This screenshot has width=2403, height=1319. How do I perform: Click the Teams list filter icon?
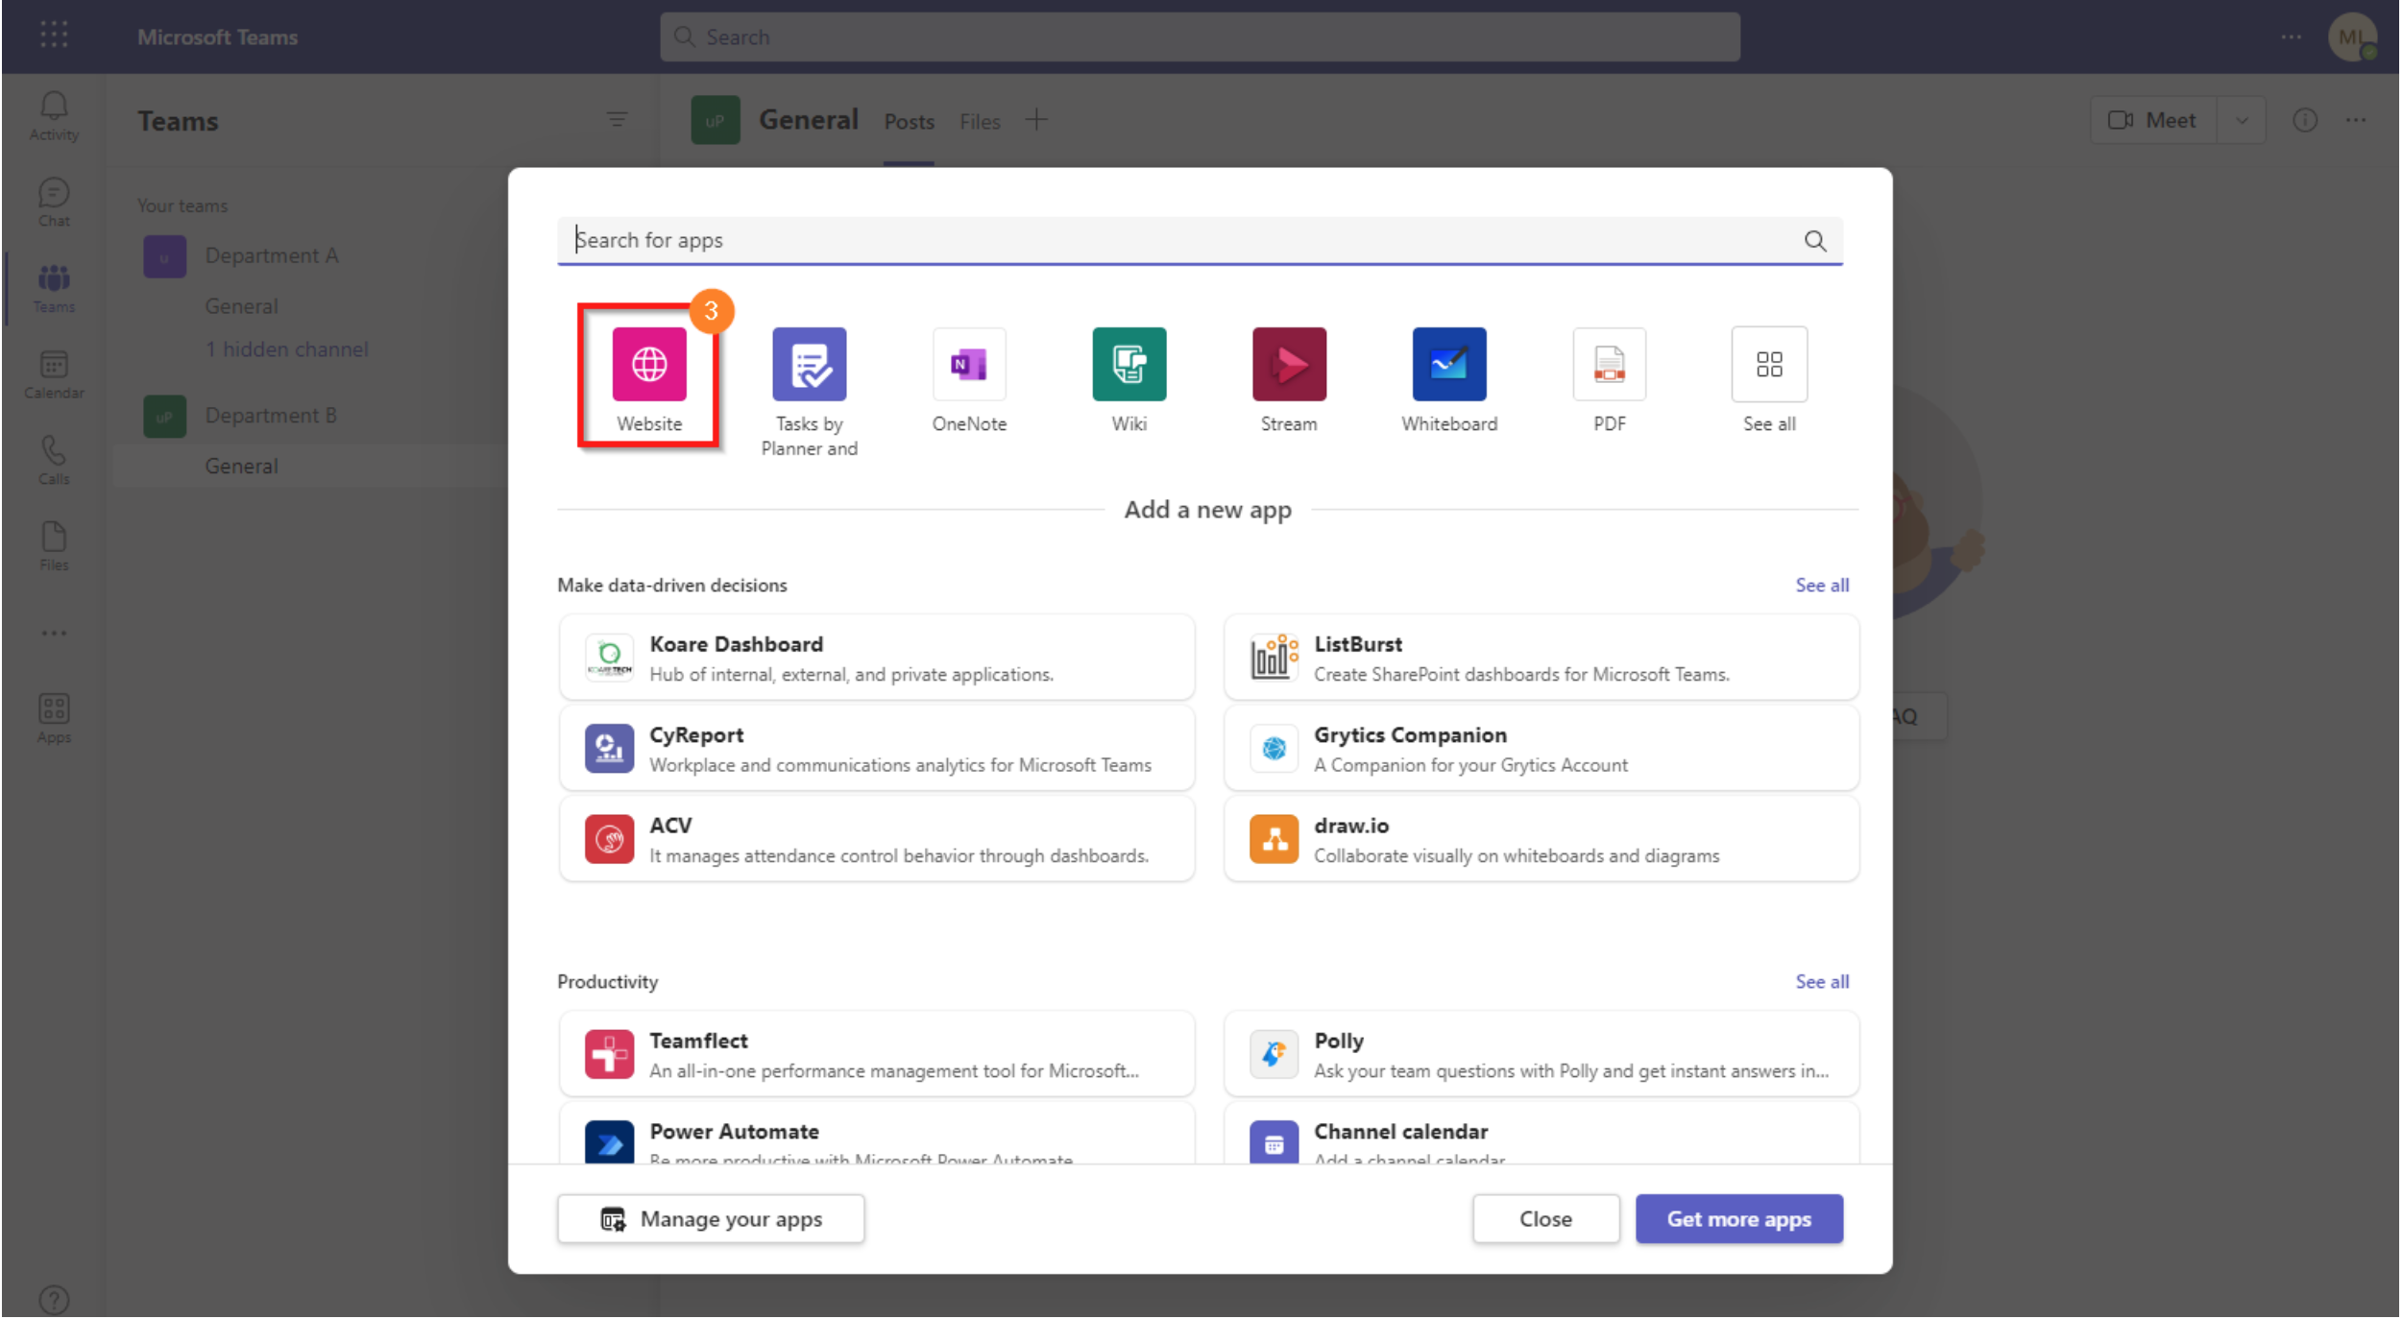[x=617, y=120]
